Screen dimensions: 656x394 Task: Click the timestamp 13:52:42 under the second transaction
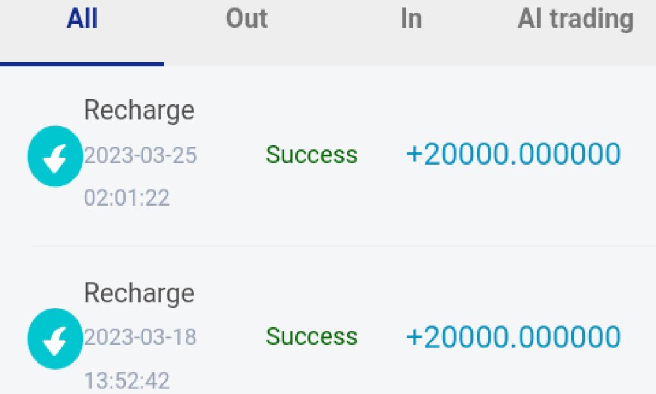(127, 381)
